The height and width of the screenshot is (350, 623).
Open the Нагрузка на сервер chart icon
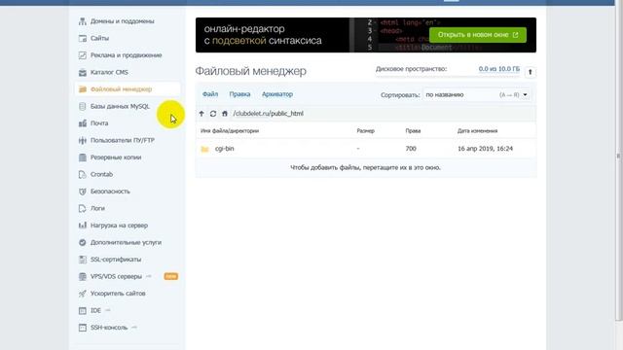click(82, 226)
